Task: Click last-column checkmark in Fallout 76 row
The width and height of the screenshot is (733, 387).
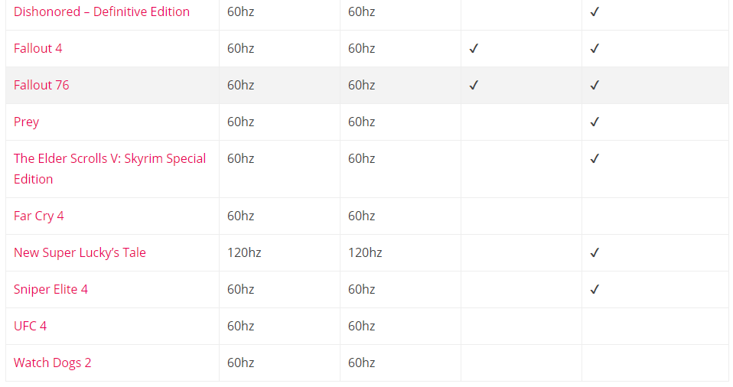Action: click(x=595, y=85)
